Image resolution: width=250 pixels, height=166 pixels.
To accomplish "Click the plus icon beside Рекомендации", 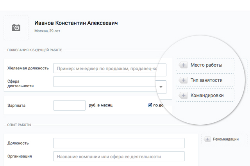I will click(207, 139).
